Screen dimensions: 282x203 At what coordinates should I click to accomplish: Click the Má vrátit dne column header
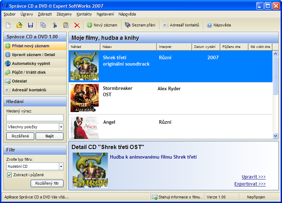(260, 47)
